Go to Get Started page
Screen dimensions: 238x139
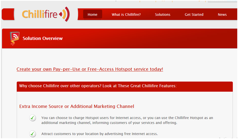tap(194, 14)
